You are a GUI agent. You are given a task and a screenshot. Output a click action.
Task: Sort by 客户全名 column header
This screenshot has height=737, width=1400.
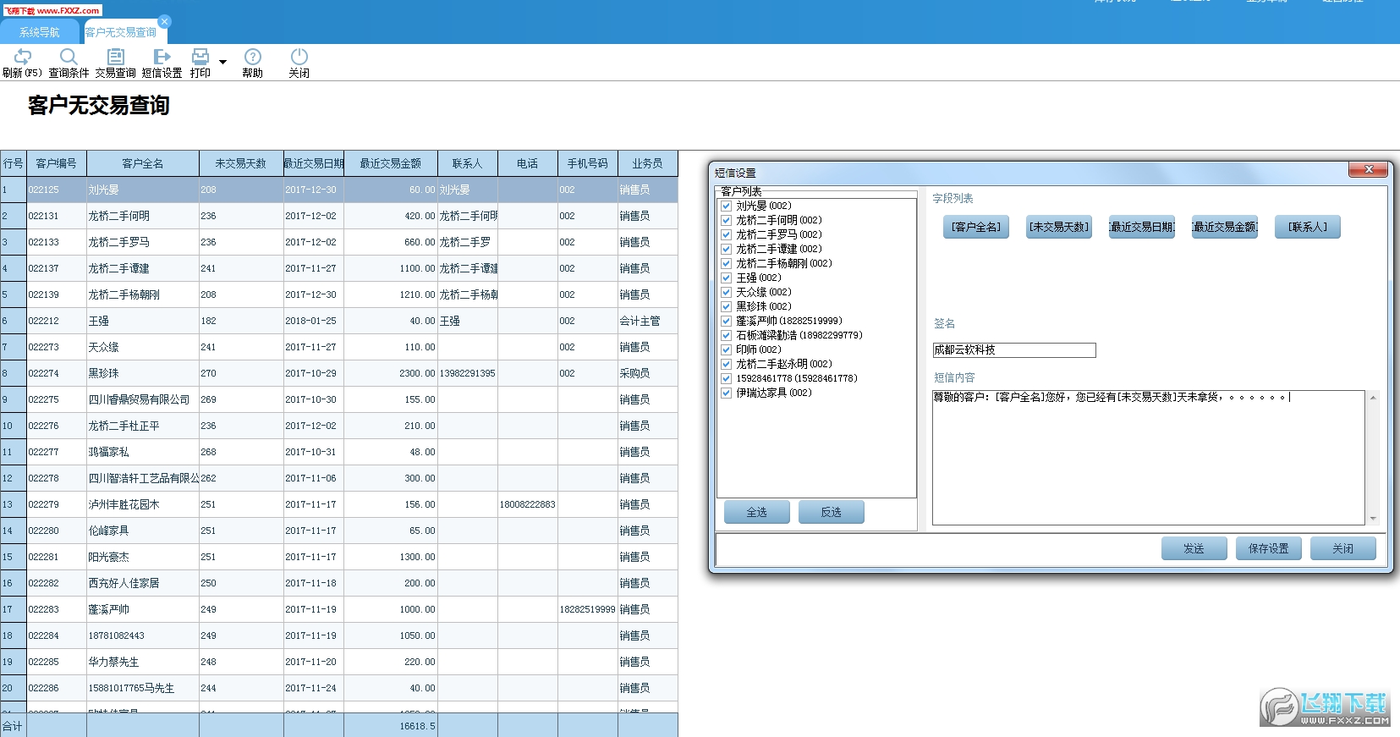(x=142, y=163)
